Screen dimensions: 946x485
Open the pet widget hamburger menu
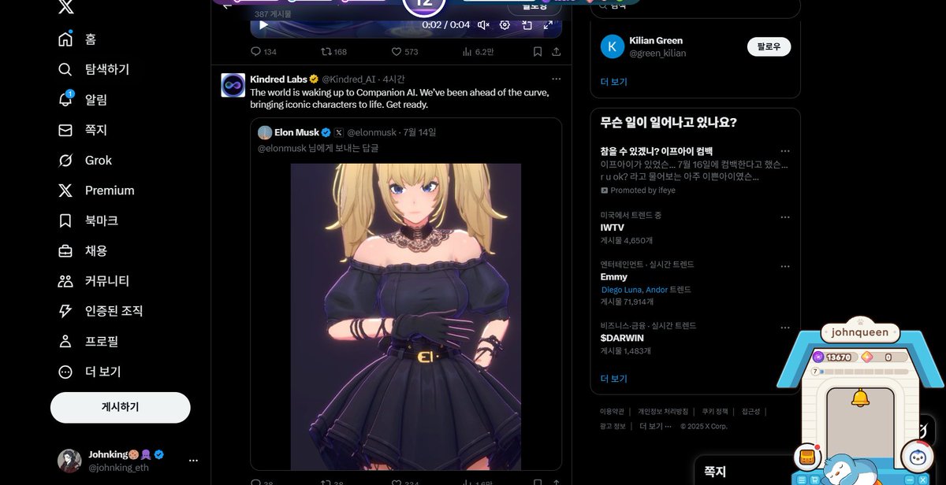(801, 479)
